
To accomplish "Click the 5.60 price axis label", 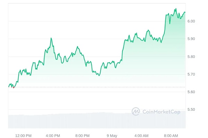I will pos(191,92).
